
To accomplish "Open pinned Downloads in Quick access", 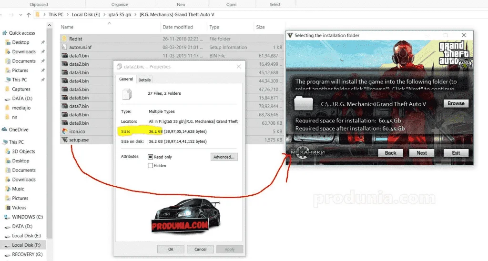I will 24,51.
